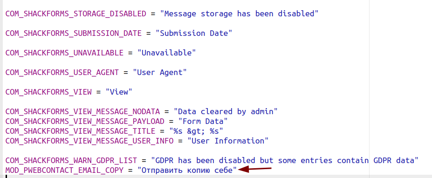Click the "Отправить копию себе" string
The height and width of the screenshot is (178, 432).
point(187,170)
